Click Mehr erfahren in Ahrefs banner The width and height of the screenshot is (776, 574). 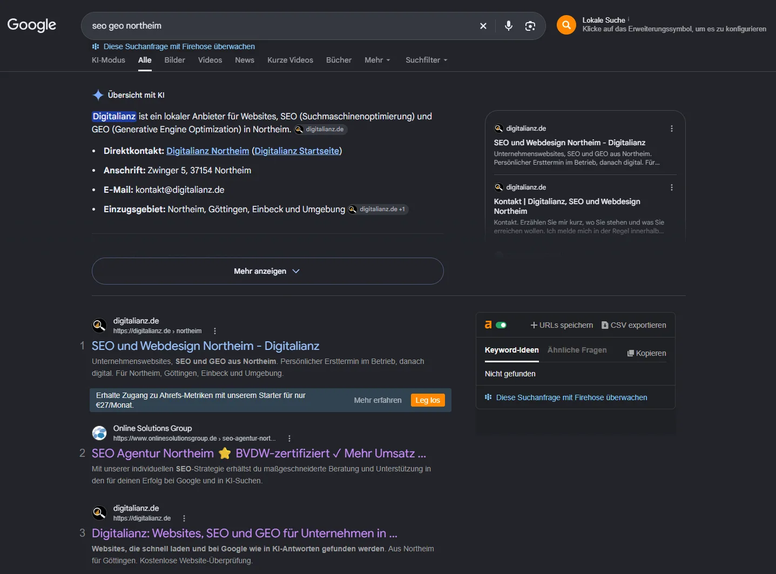click(378, 400)
